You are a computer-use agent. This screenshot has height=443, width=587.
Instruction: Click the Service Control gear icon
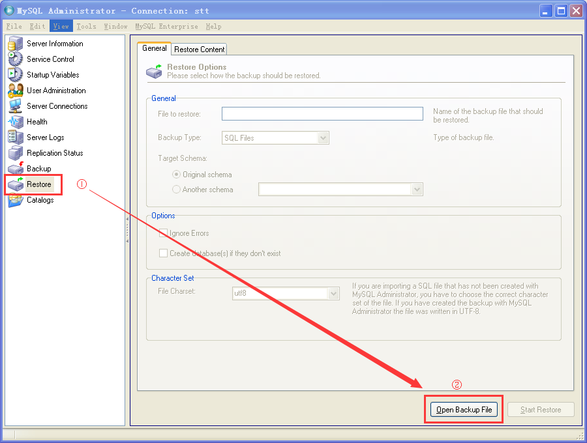tap(16, 59)
